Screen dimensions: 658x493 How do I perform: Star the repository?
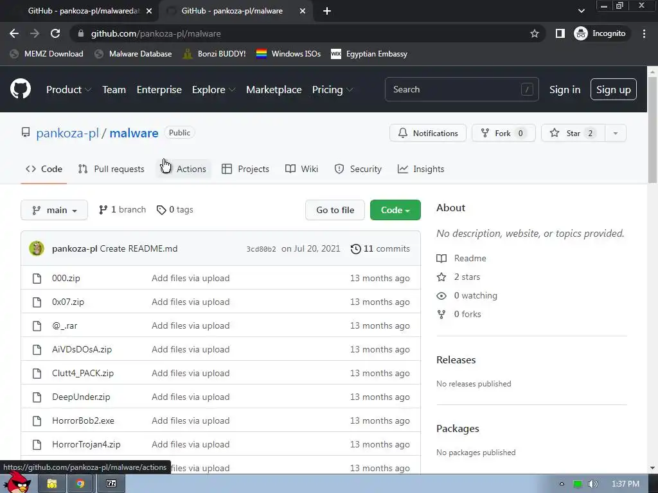(573, 133)
